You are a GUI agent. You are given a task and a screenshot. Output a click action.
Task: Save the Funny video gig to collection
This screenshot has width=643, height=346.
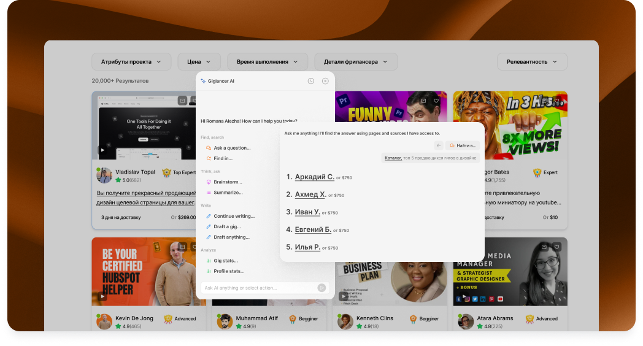[423, 101]
